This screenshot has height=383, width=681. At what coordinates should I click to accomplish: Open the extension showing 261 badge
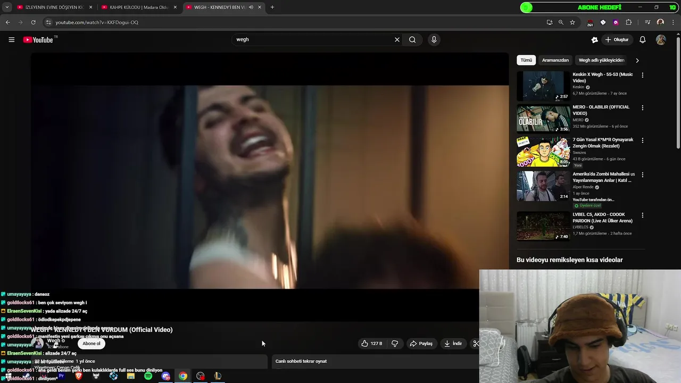(590, 22)
